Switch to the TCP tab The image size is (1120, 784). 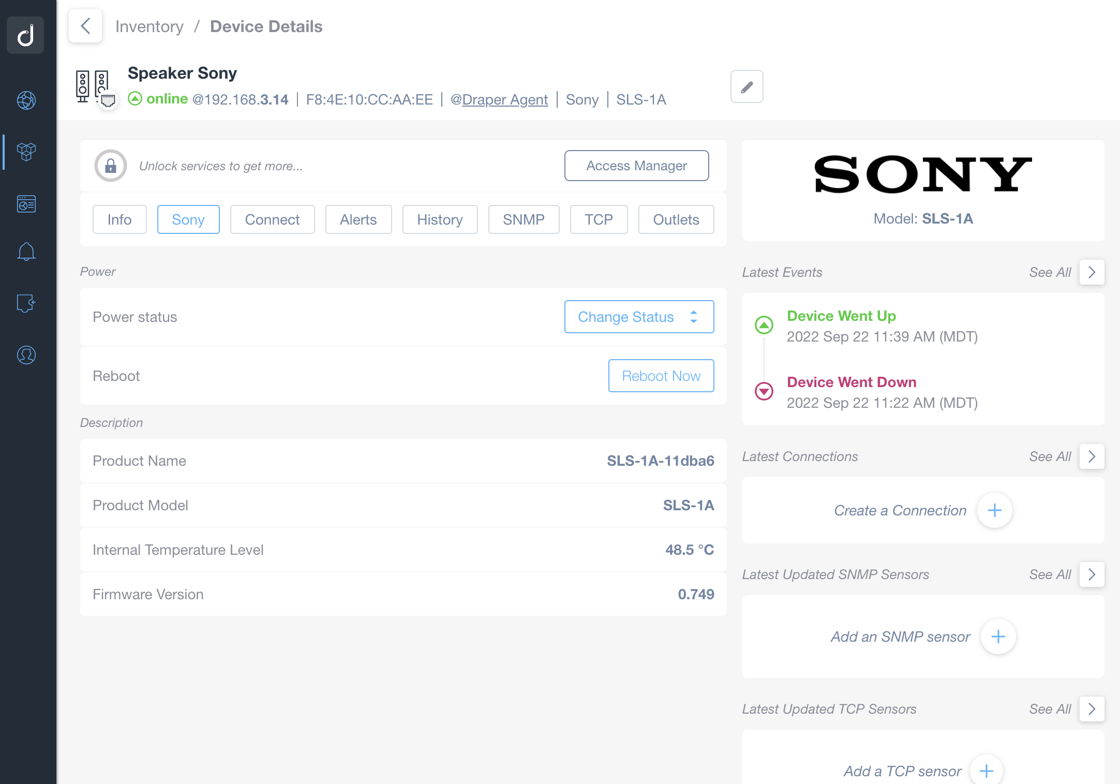pos(599,219)
